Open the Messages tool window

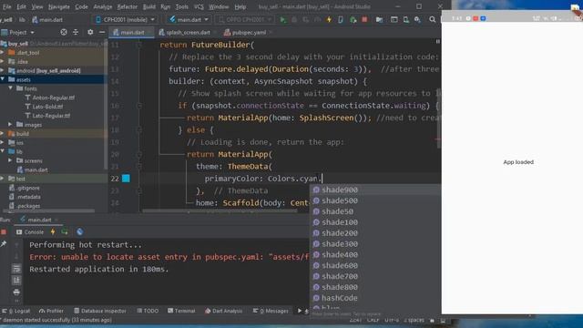(x=271, y=311)
